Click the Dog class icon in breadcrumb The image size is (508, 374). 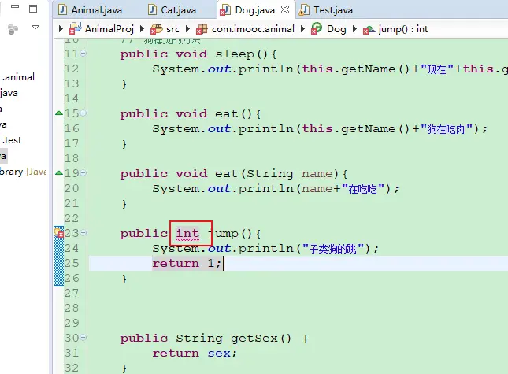coord(317,28)
